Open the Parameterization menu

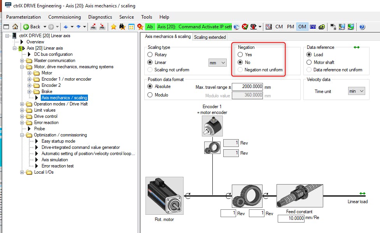tap(23, 17)
